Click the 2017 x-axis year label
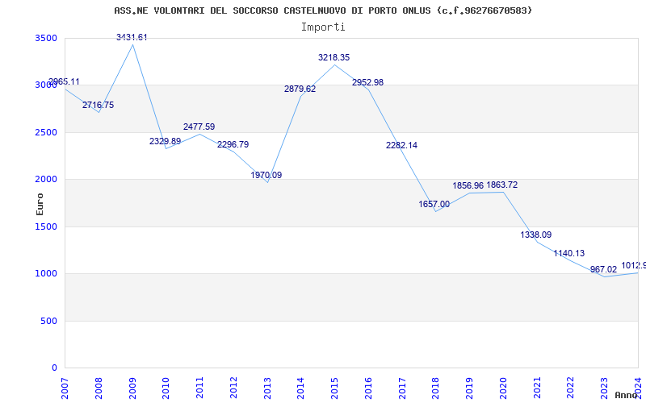 pos(402,388)
